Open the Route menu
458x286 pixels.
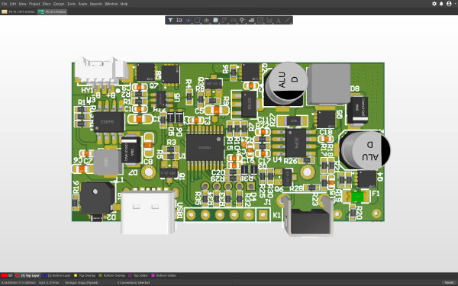click(x=82, y=4)
